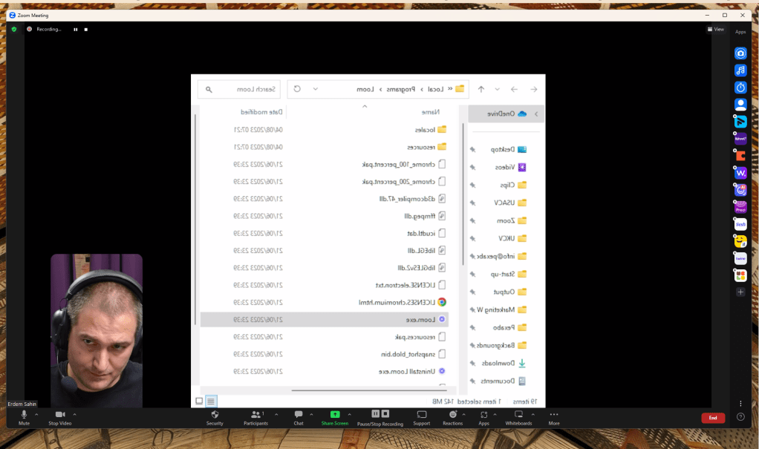Click the green encryption shield icon
Image resolution: width=759 pixels, height=449 pixels.
point(14,30)
